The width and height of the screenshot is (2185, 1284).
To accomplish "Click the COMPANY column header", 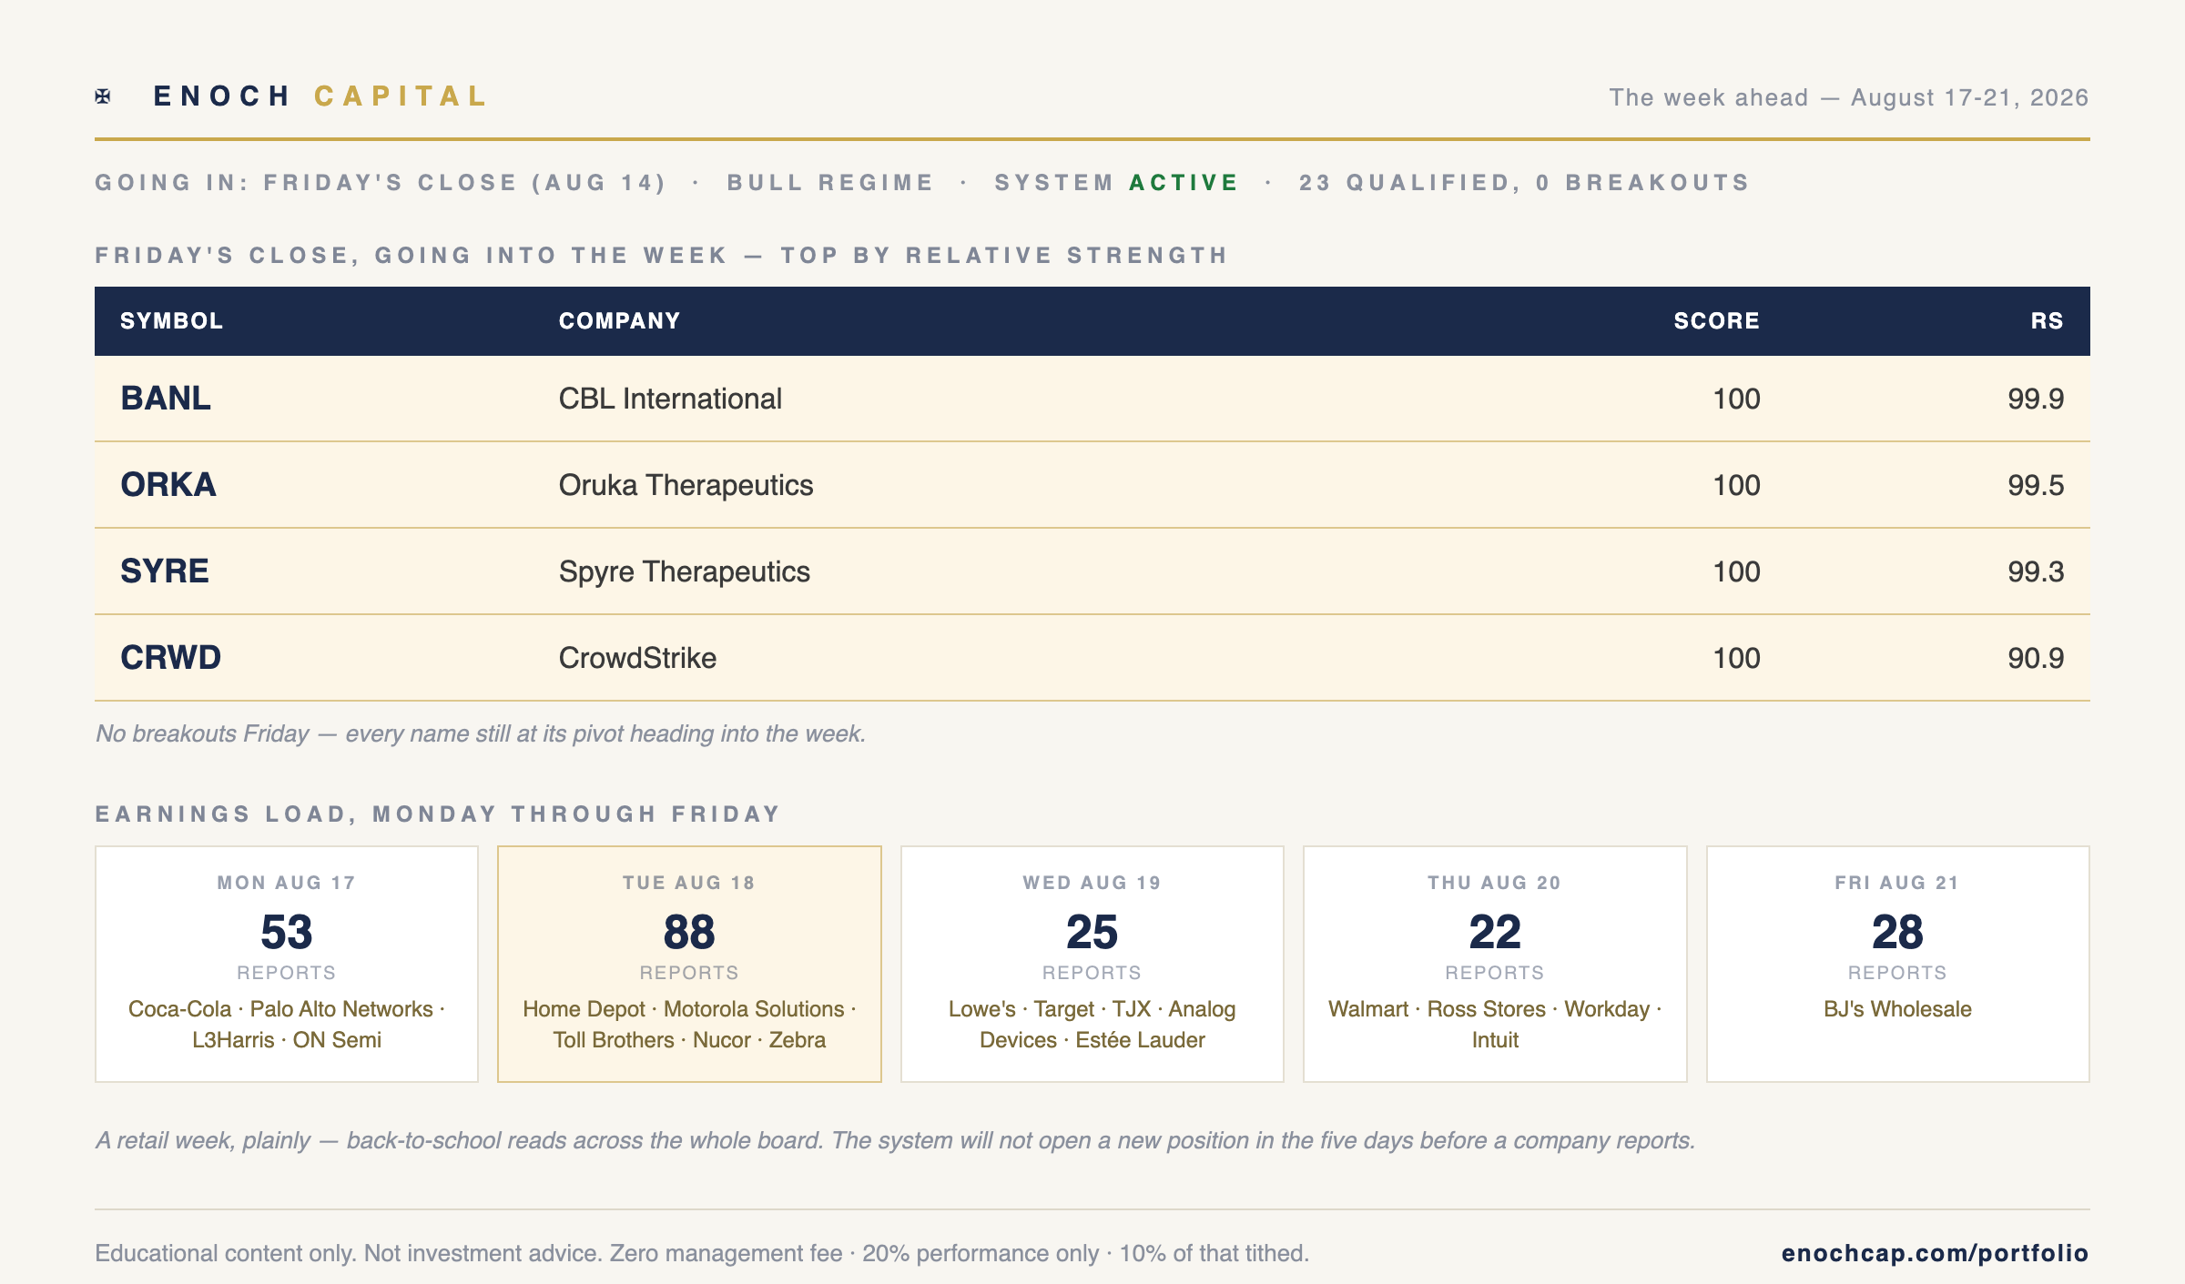I will (619, 320).
